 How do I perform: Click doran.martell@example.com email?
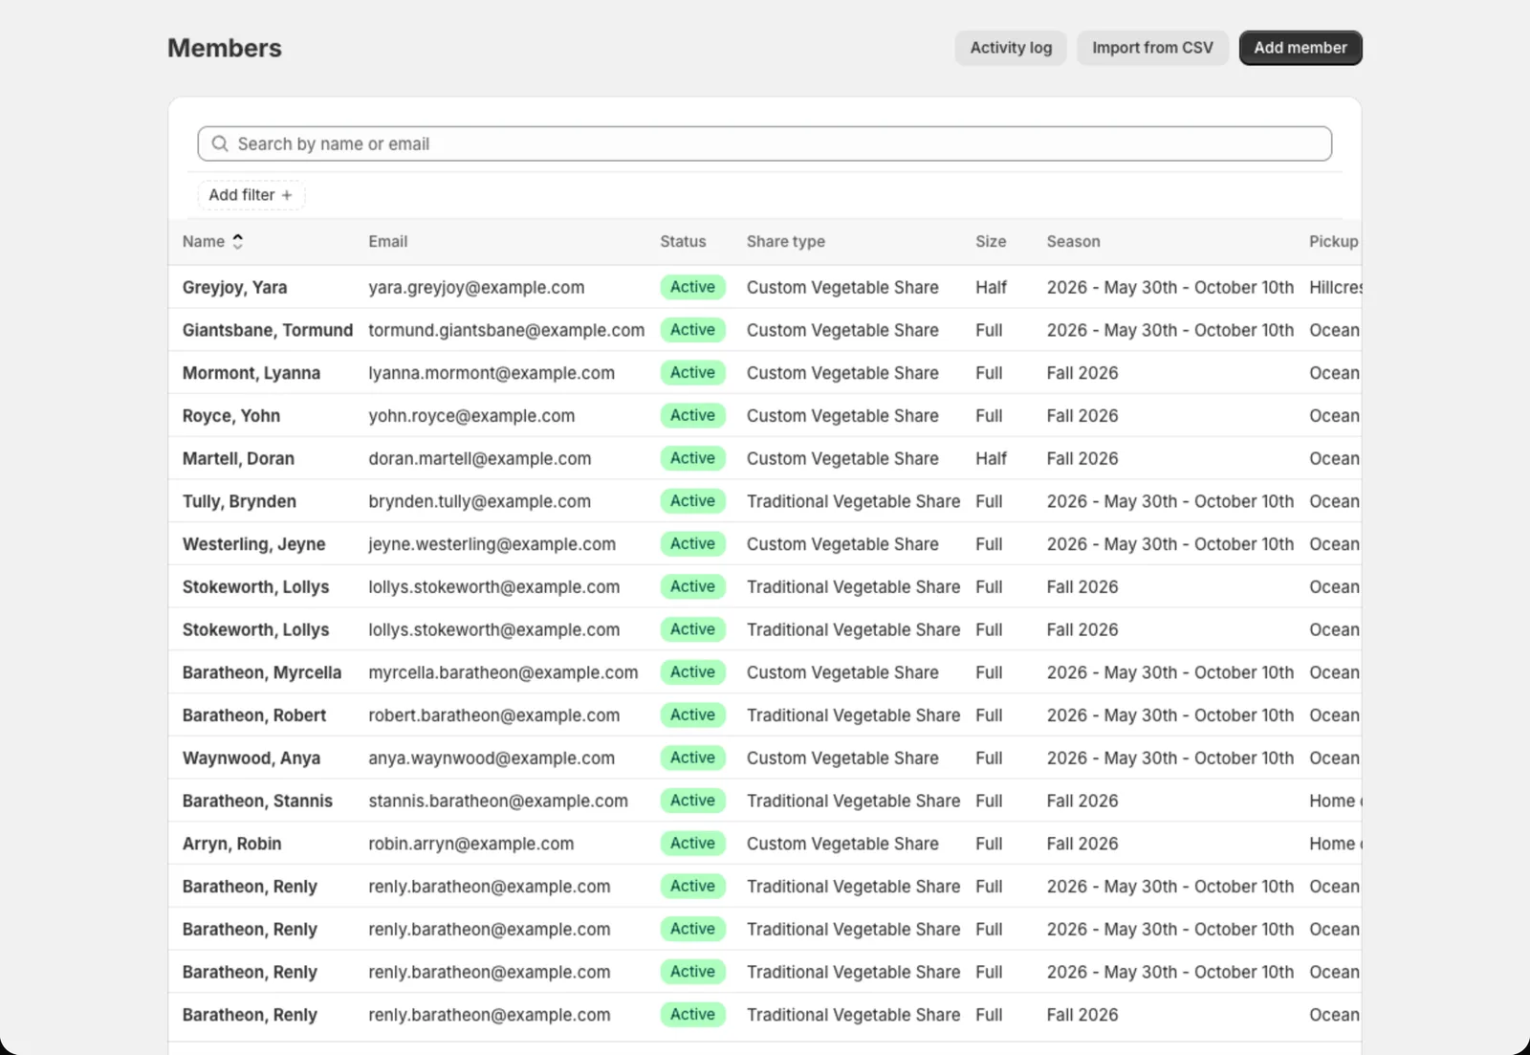click(x=480, y=458)
